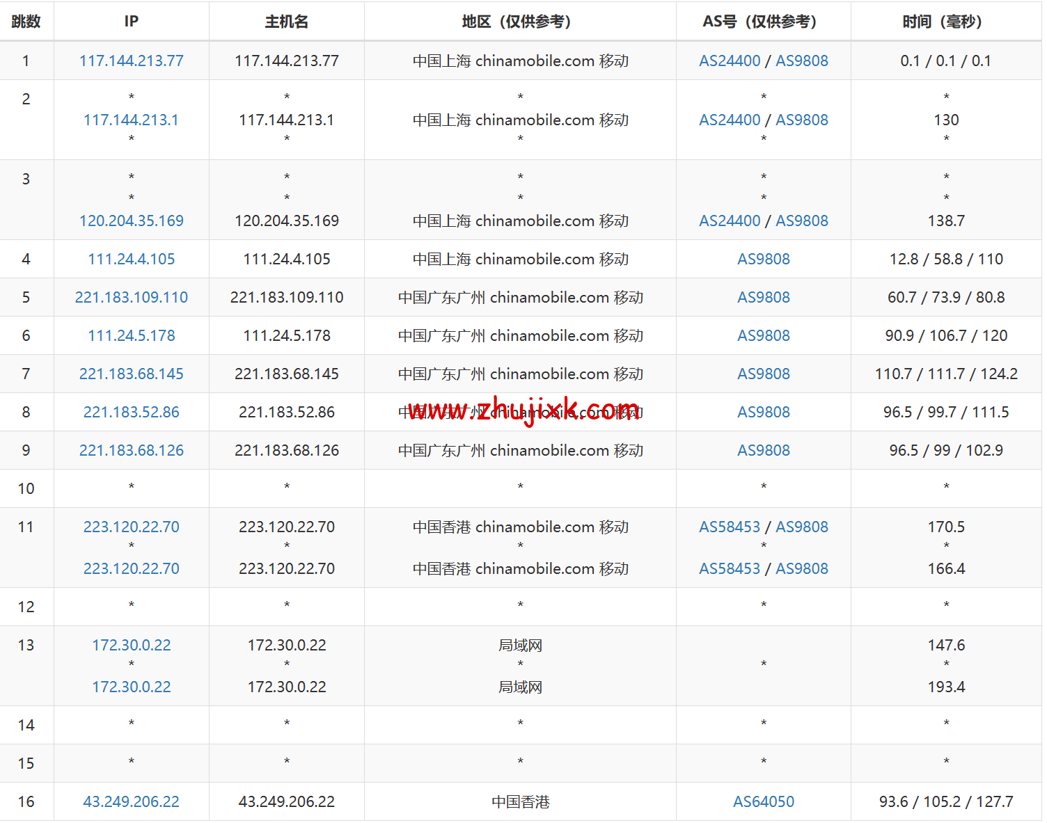Open the 120.204.35.169 IP link

(x=131, y=221)
